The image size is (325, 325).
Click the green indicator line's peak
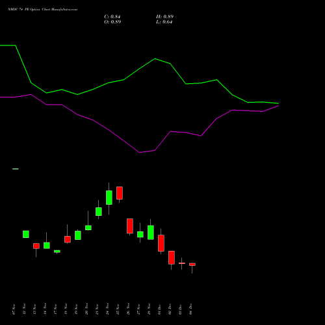(x=155, y=58)
